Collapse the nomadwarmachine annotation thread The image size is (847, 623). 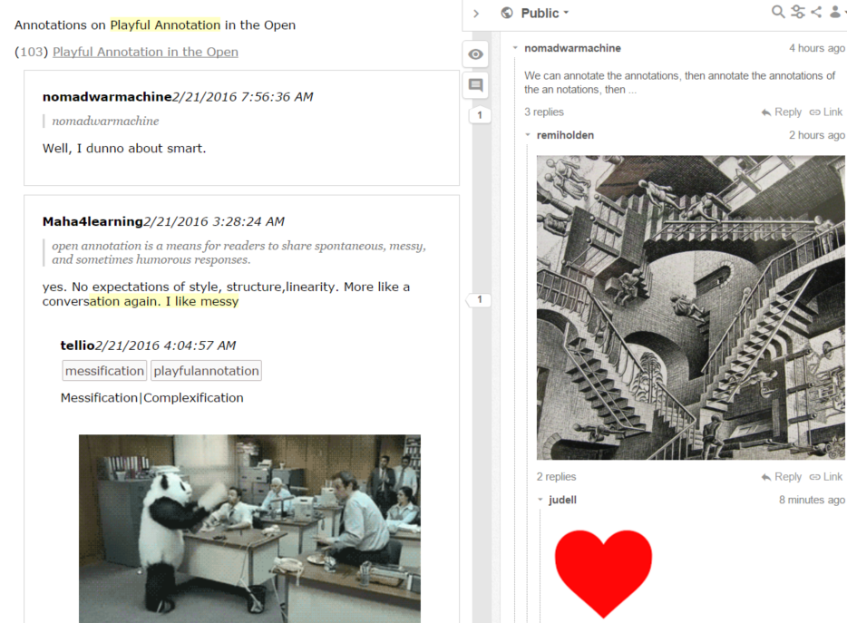pos(515,48)
